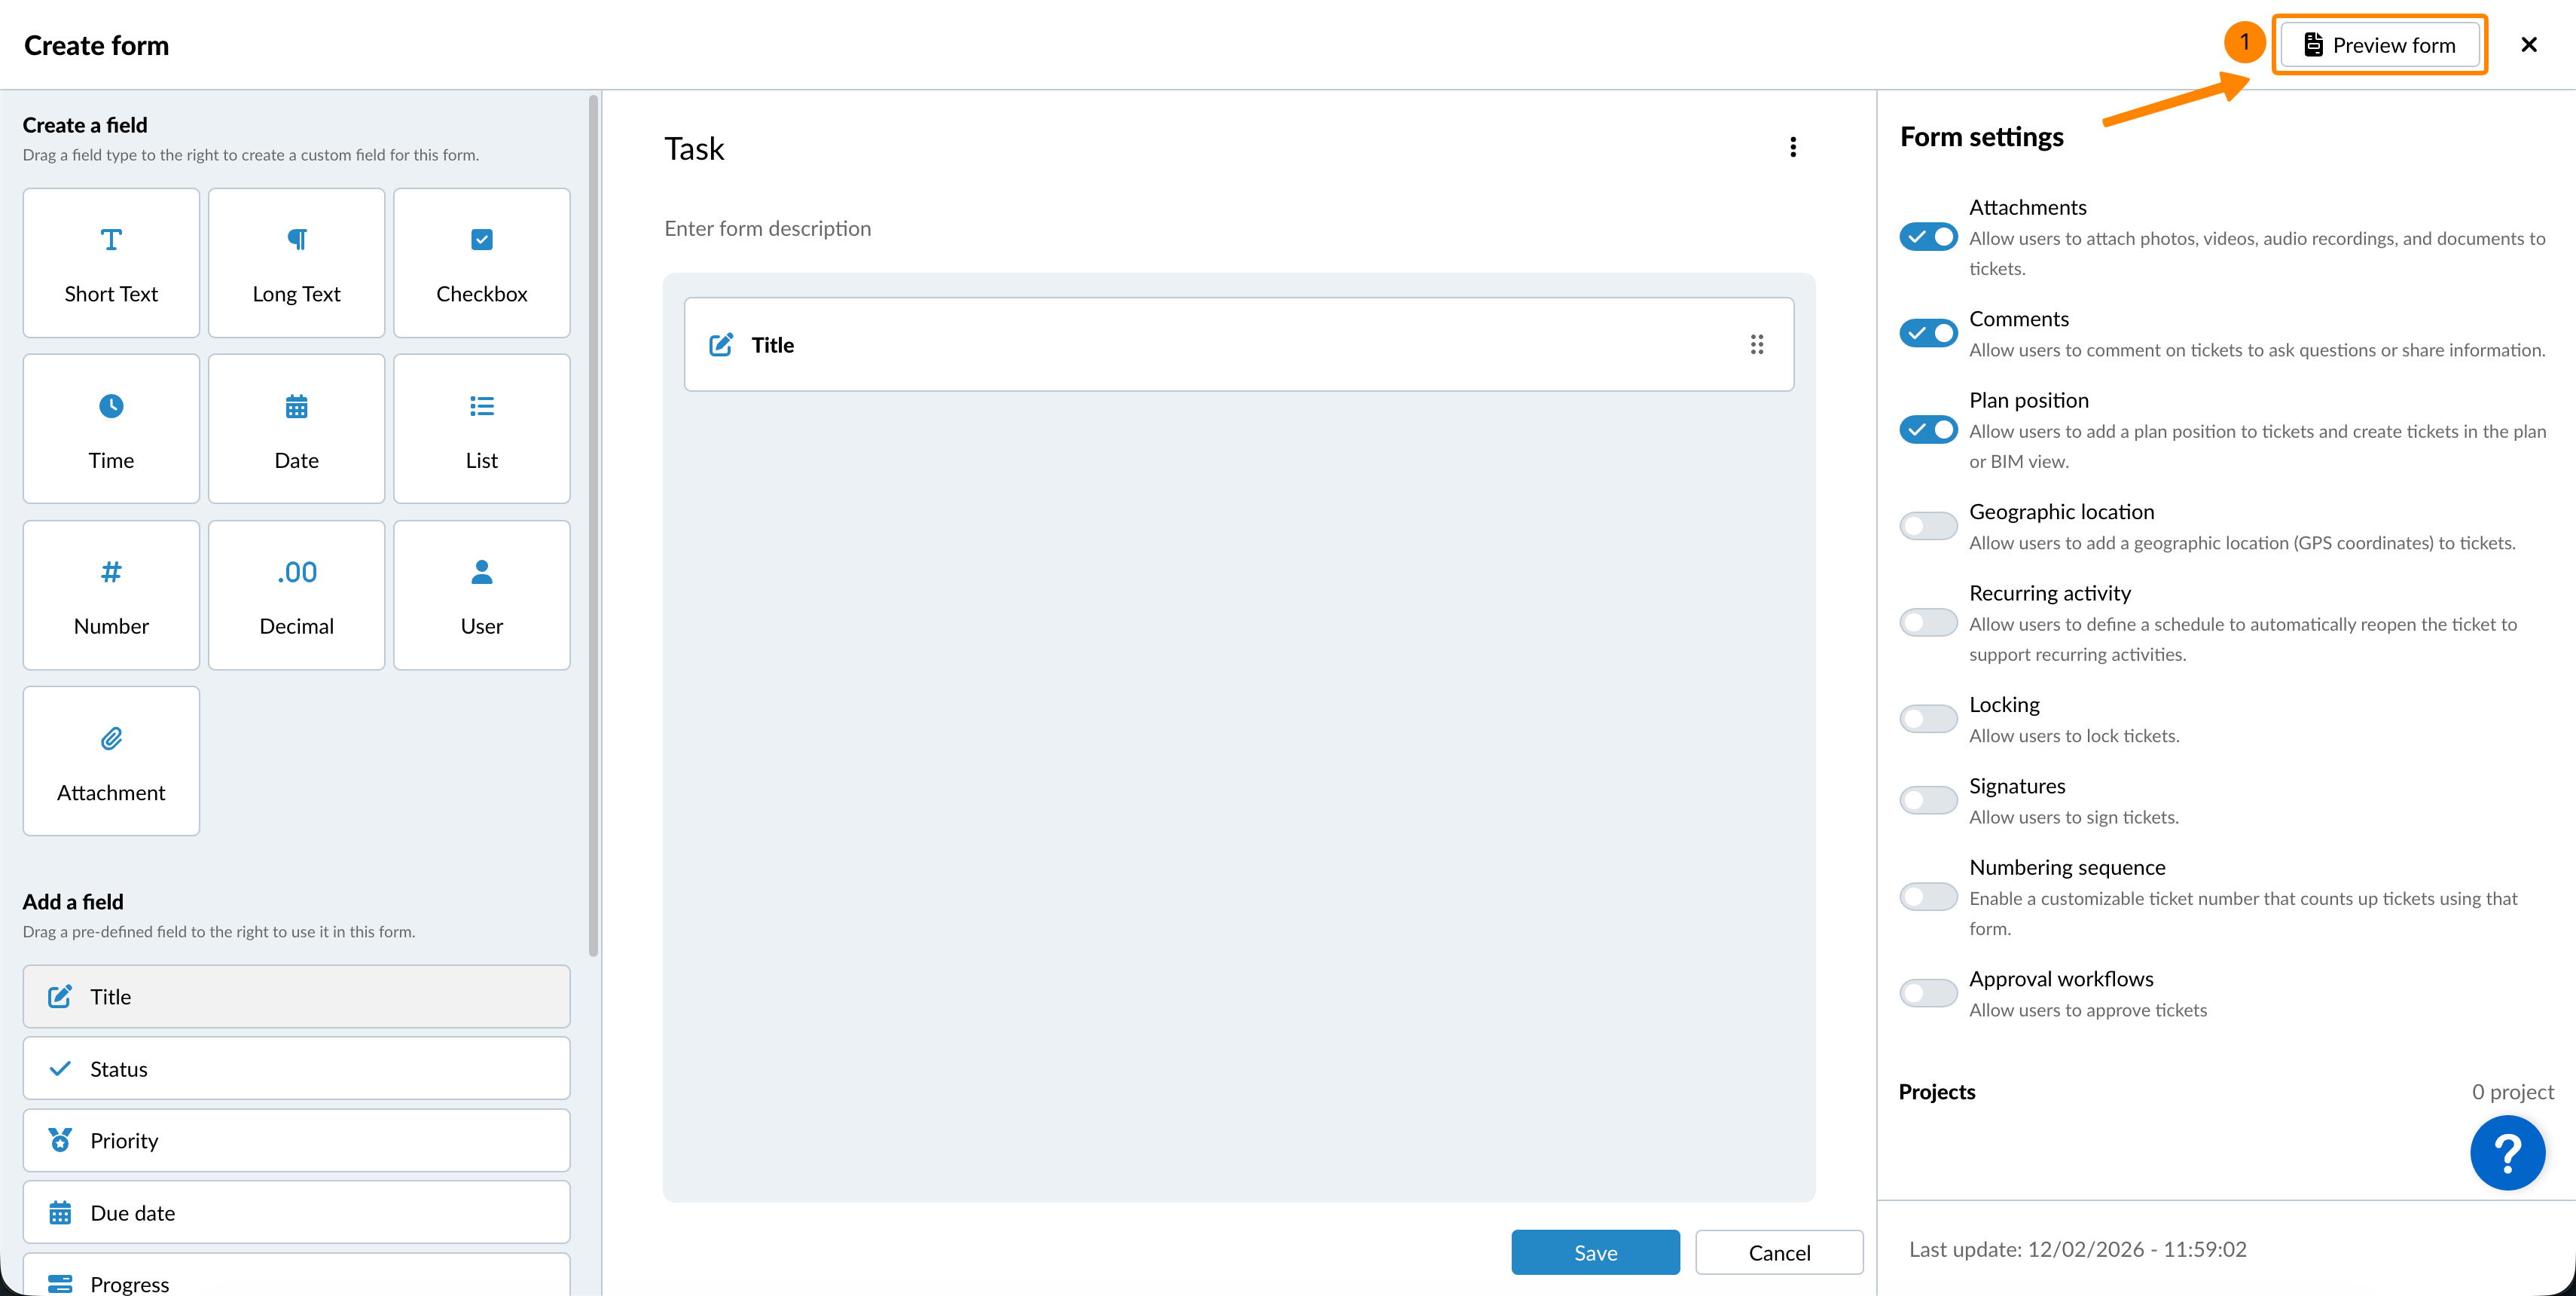The width and height of the screenshot is (2576, 1296).
Task: Select the predefined Priority field
Action: tap(296, 1141)
